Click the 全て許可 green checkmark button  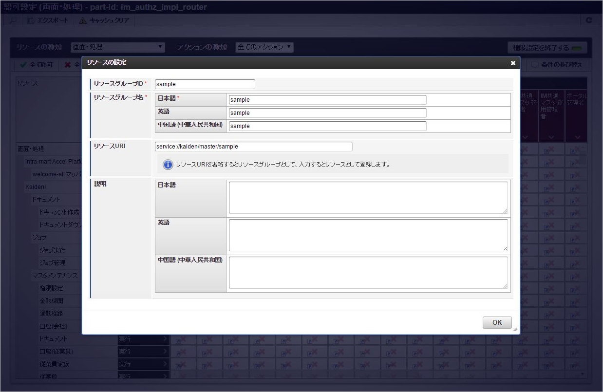[x=37, y=65]
